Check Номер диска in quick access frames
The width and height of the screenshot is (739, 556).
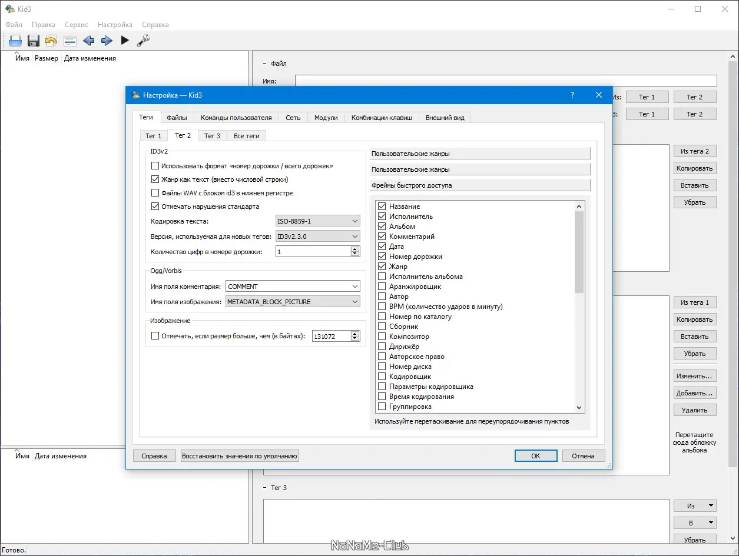click(x=382, y=367)
